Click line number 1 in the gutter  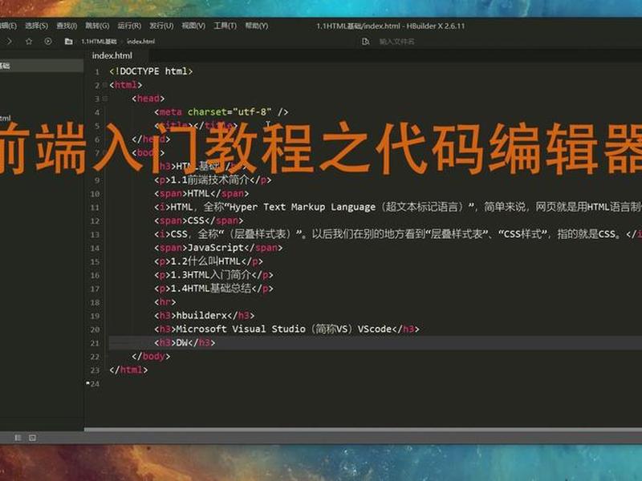tap(97, 71)
